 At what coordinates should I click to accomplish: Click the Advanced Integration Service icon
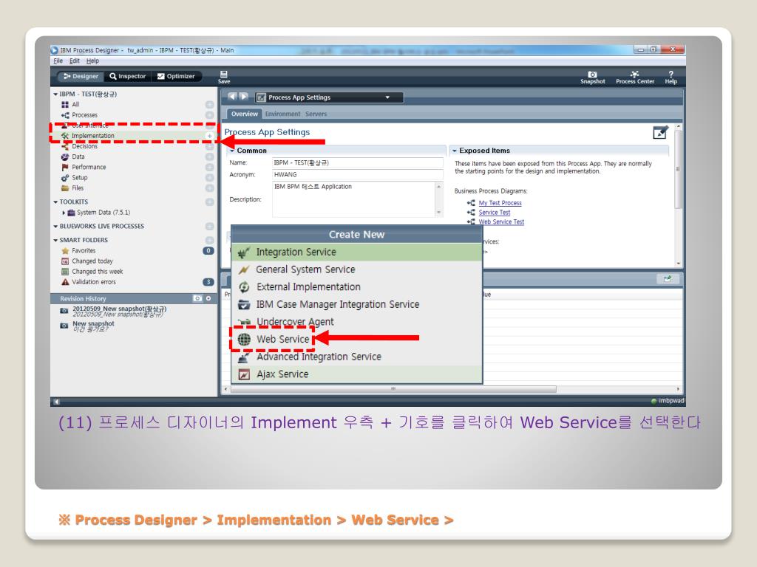[x=244, y=357]
